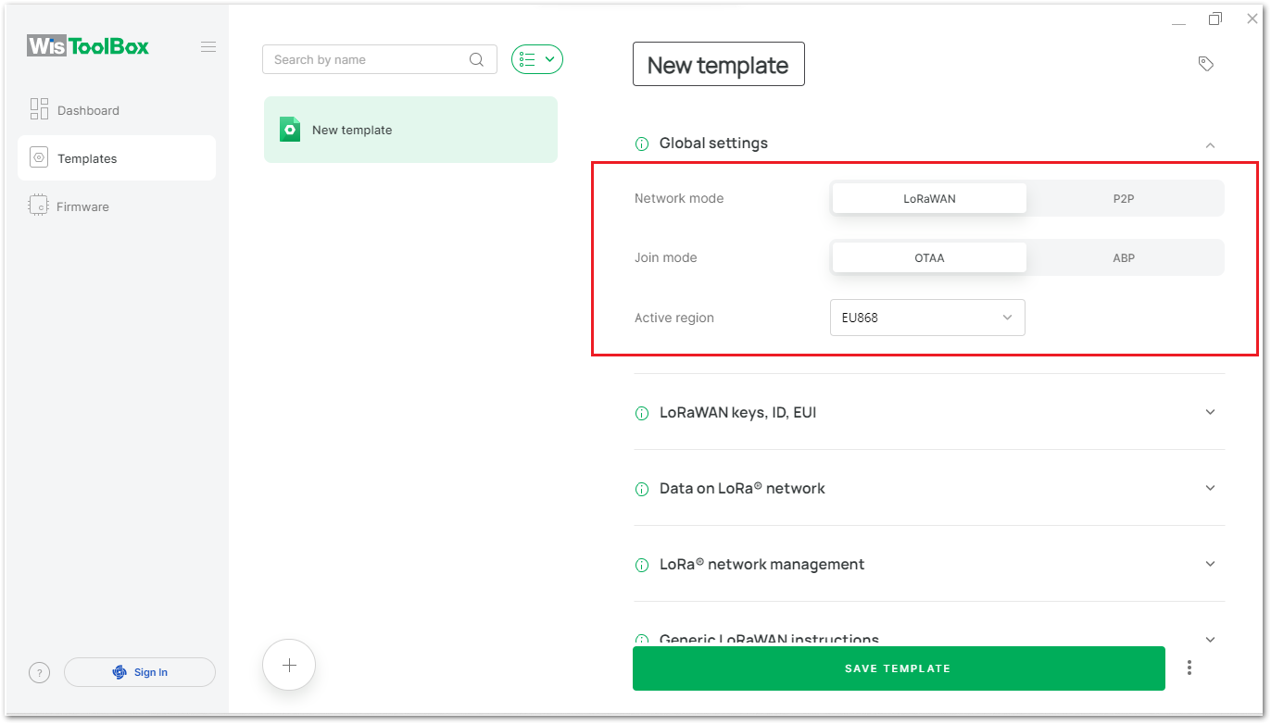Focus the Search by name field
This screenshot has width=1271, height=724.
[380, 59]
